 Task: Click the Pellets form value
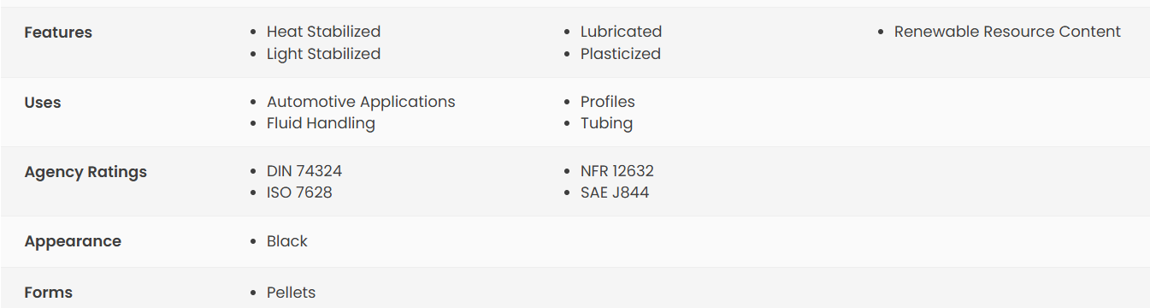291,293
